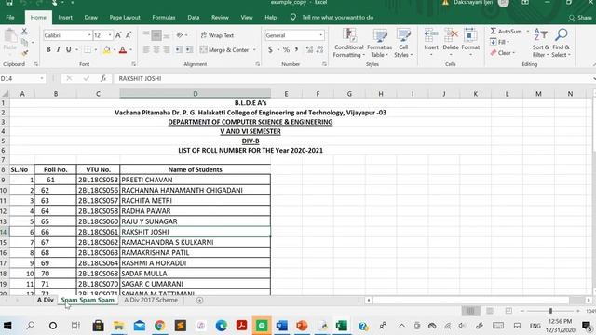The width and height of the screenshot is (596, 335).
Task: Click the Increase Font Size icon
Action: point(118,35)
